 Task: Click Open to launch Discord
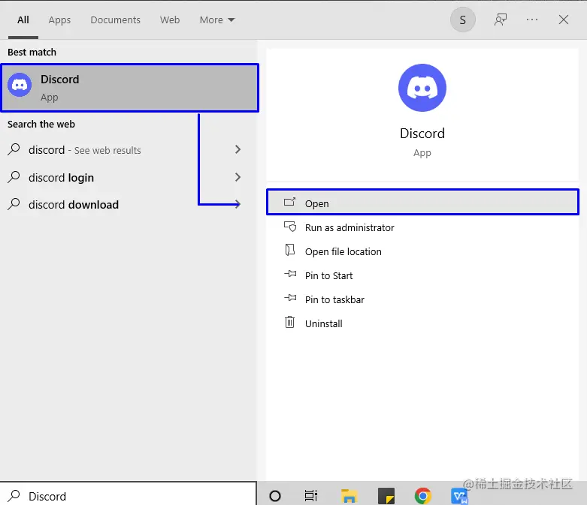[422, 202]
